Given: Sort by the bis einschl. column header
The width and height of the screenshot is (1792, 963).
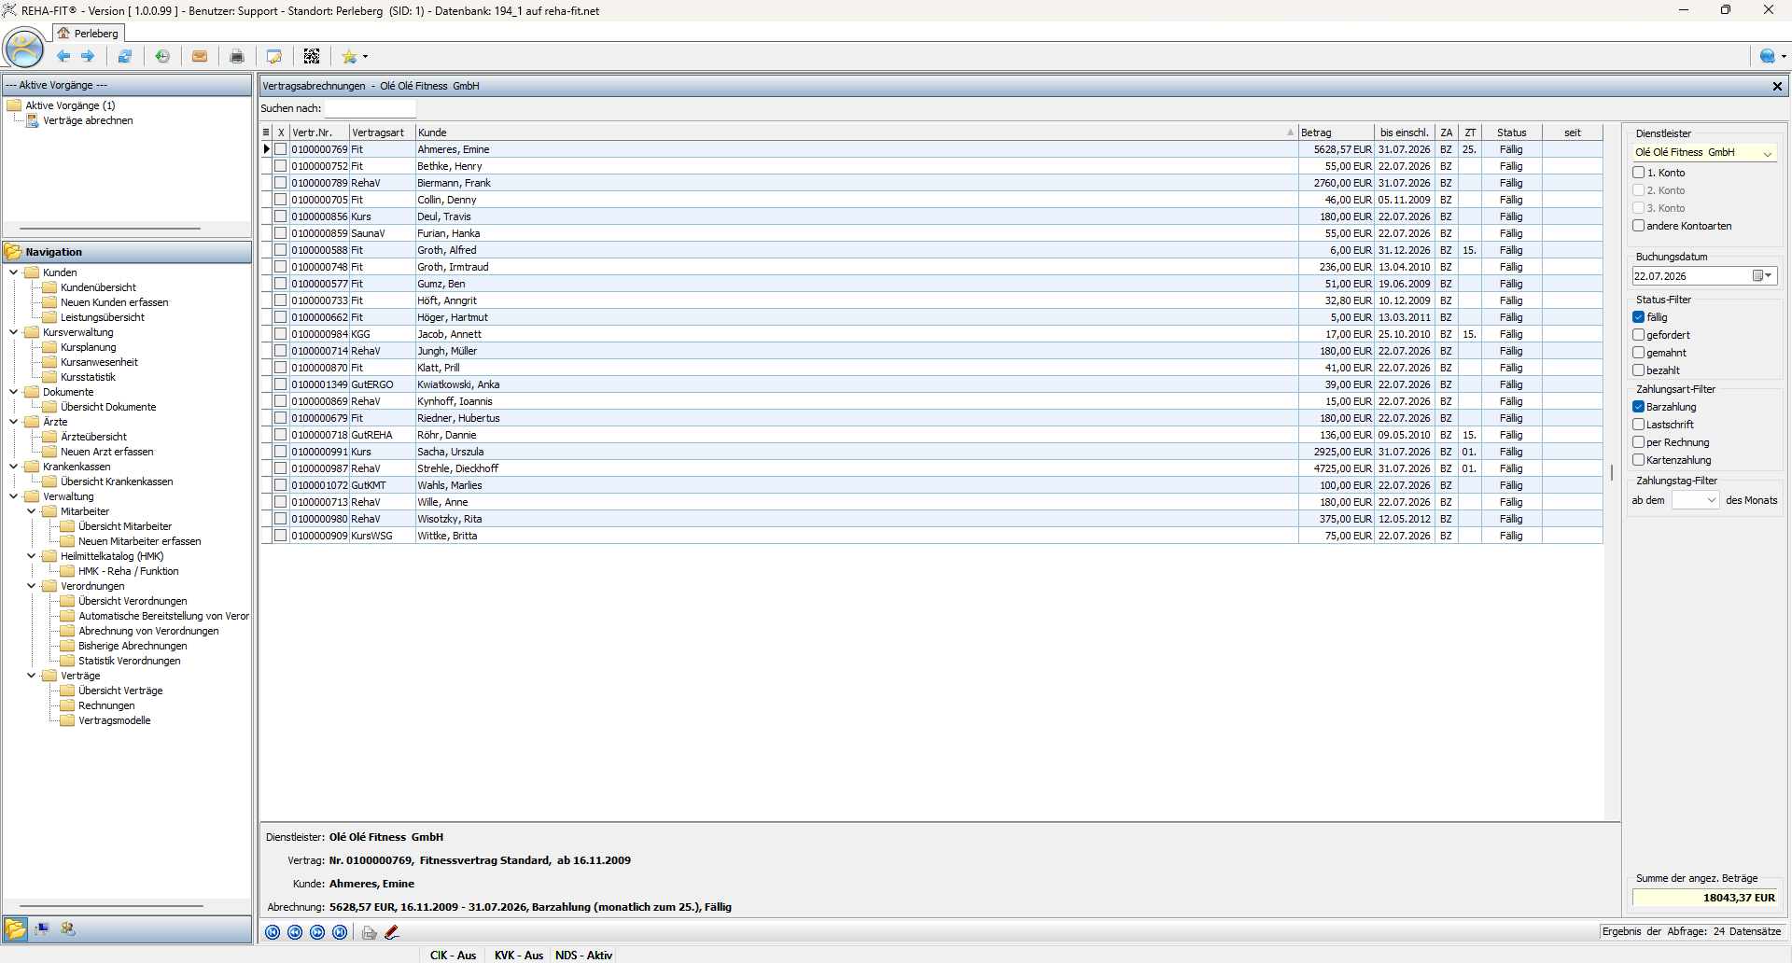Looking at the screenshot, I should click(x=1404, y=133).
